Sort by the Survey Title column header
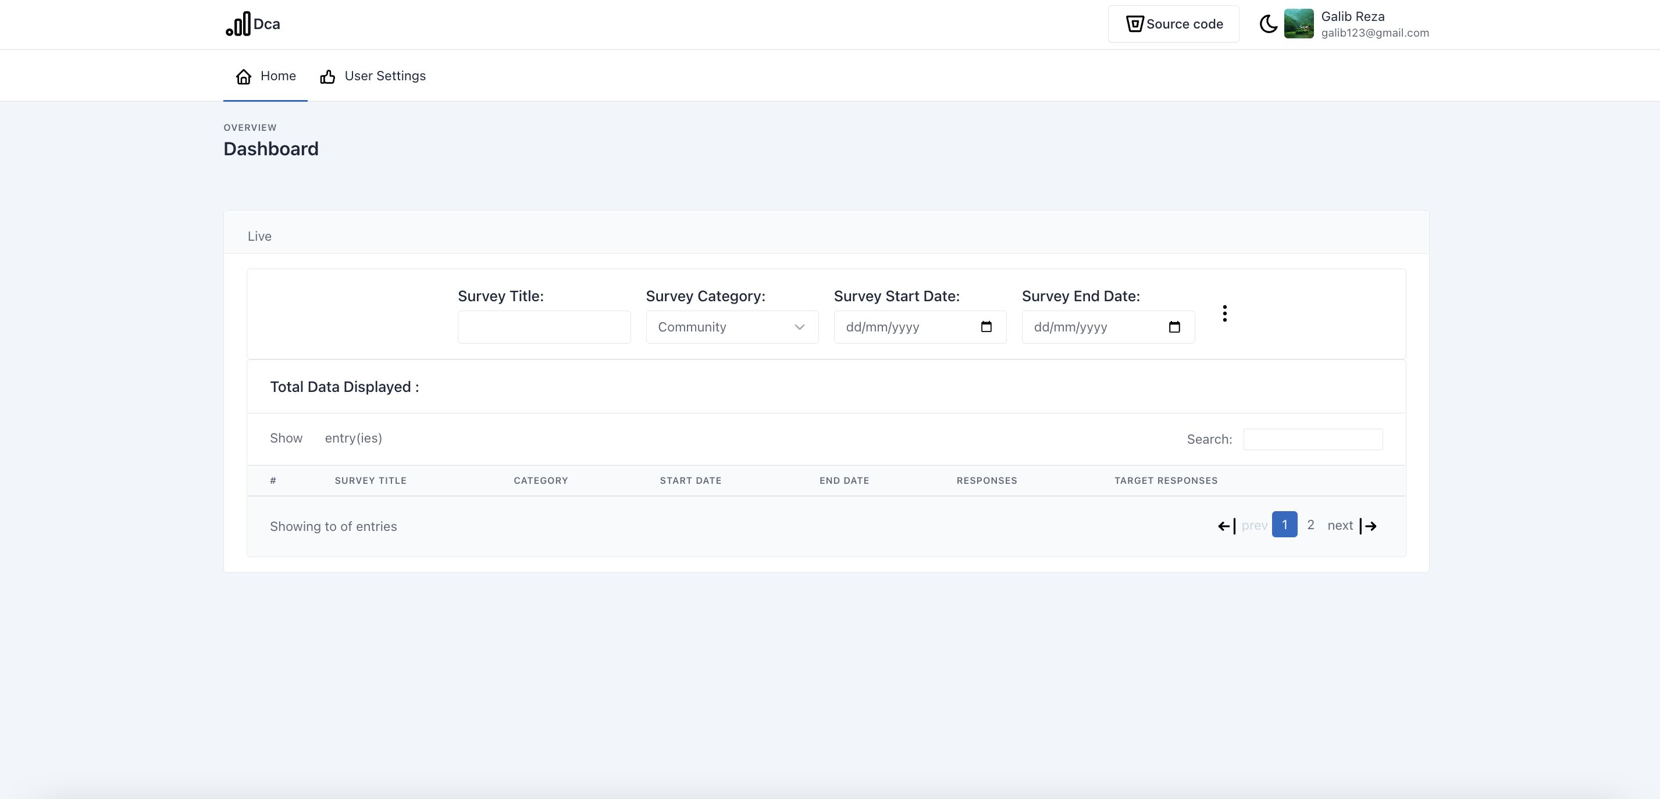Image resolution: width=1660 pixels, height=799 pixels. pyautogui.click(x=371, y=481)
